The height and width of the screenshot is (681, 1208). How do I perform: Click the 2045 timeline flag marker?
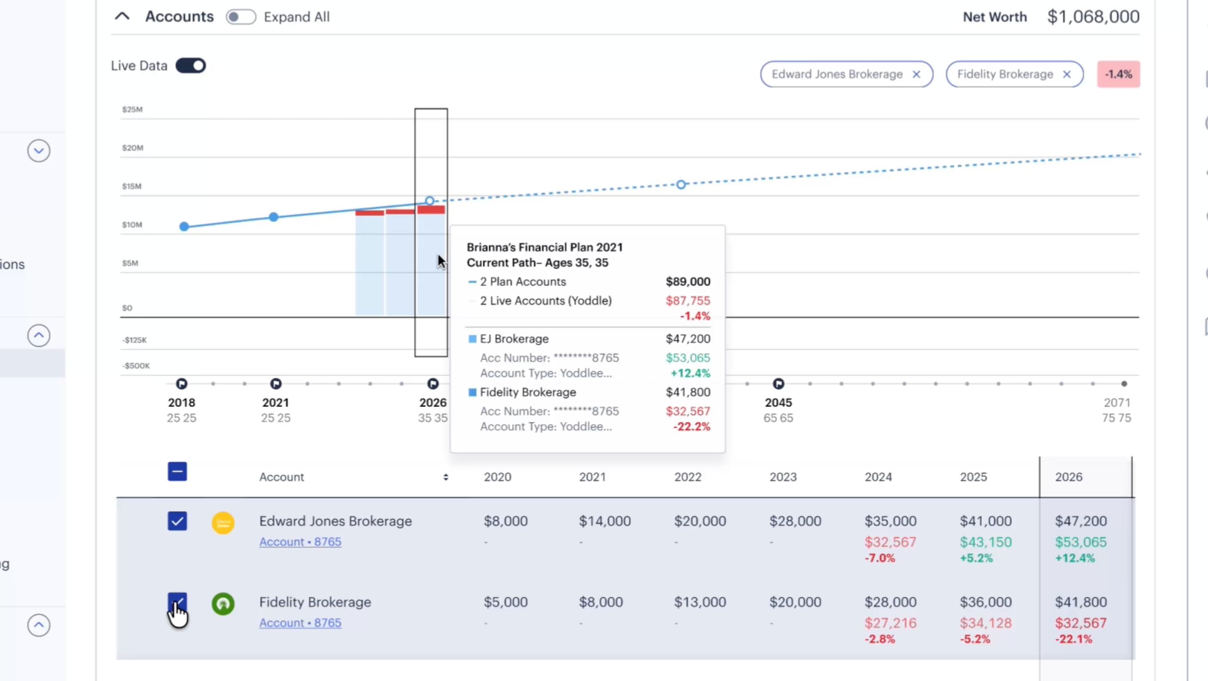coord(778,383)
